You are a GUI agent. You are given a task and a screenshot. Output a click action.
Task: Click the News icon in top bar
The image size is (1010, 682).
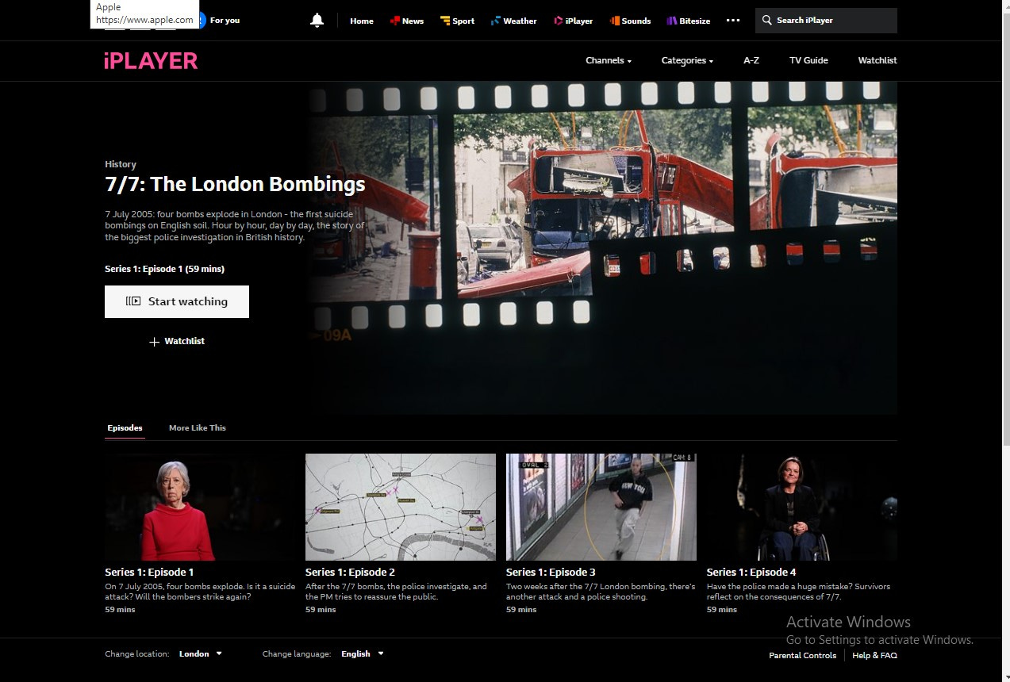[x=394, y=21]
